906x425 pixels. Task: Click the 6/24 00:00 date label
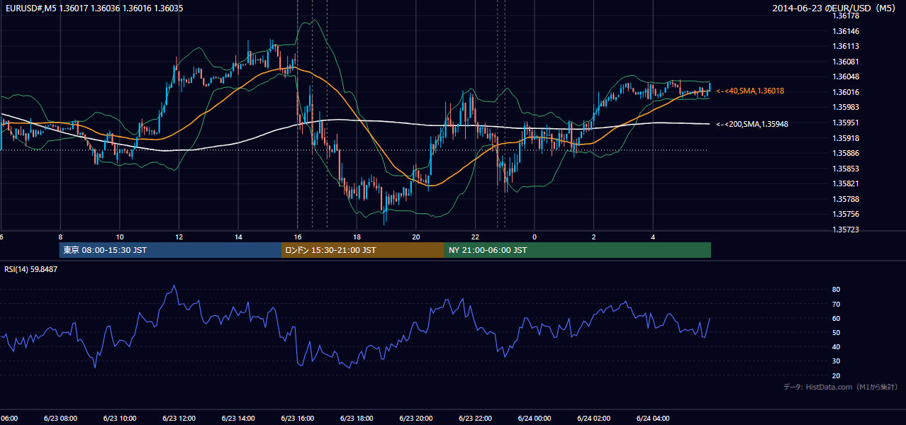pyautogui.click(x=535, y=418)
